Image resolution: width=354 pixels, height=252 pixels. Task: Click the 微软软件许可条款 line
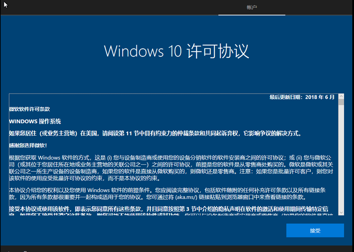click(x=29, y=109)
